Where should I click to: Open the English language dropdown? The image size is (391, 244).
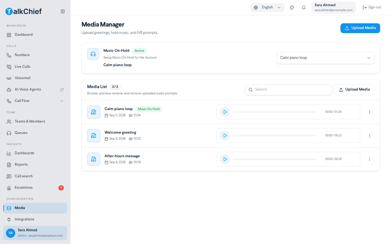[267, 8]
